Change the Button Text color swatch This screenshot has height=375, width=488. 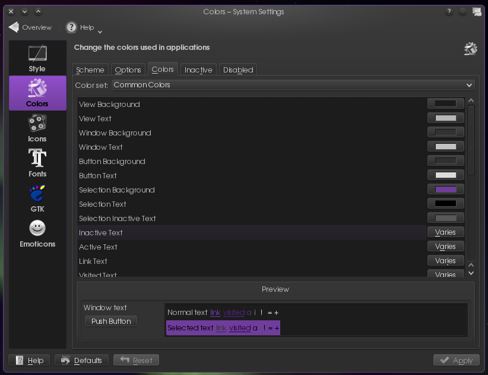446,175
